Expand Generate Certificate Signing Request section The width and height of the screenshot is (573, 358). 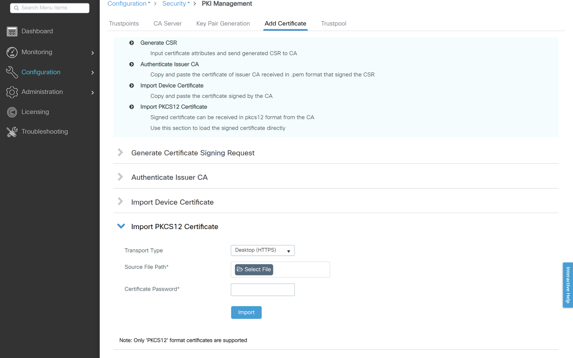(x=121, y=153)
